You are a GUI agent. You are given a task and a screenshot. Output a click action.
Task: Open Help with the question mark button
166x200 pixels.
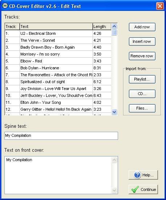click(x=143, y=175)
